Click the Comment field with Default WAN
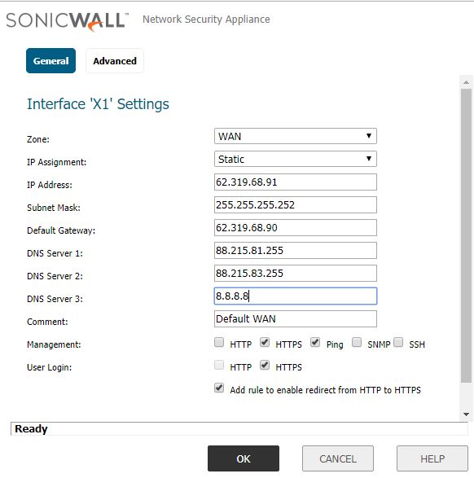The height and width of the screenshot is (478, 474). (x=296, y=318)
